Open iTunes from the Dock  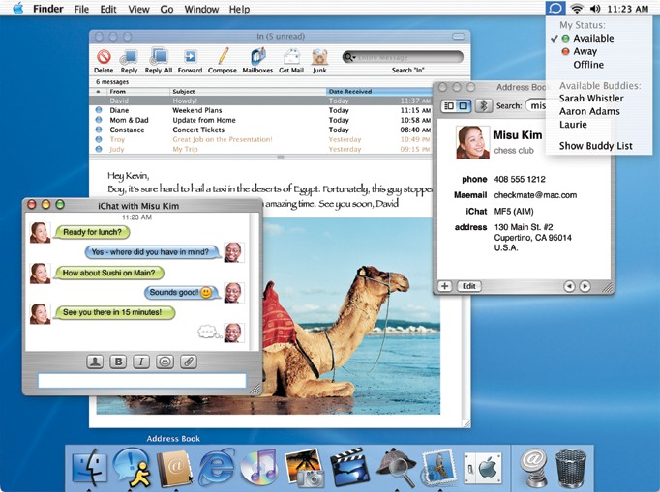pyautogui.click(x=259, y=467)
